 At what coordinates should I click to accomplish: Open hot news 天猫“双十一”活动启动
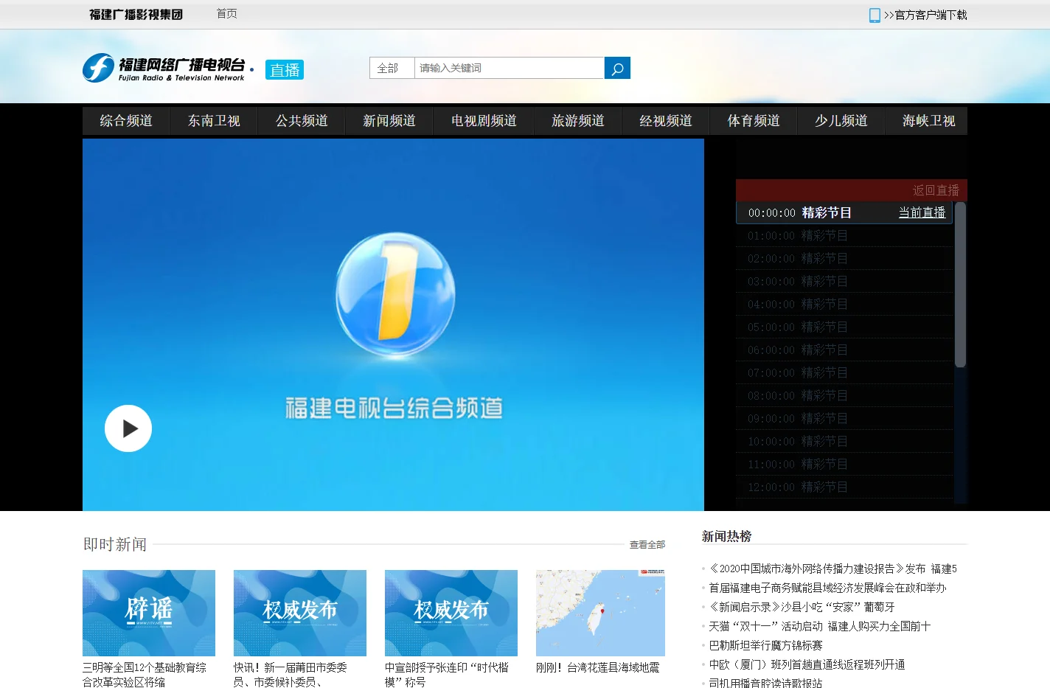pos(820,626)
